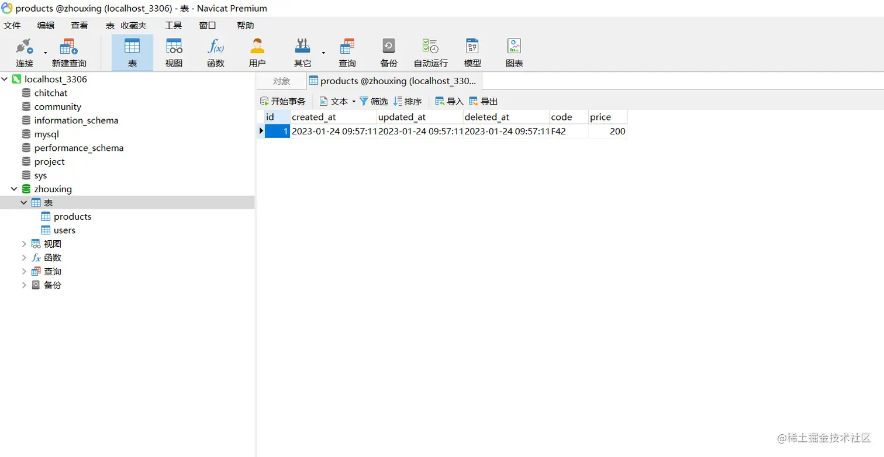Select the community database
The width and height of the screenshot is (884, 457).
57,106
